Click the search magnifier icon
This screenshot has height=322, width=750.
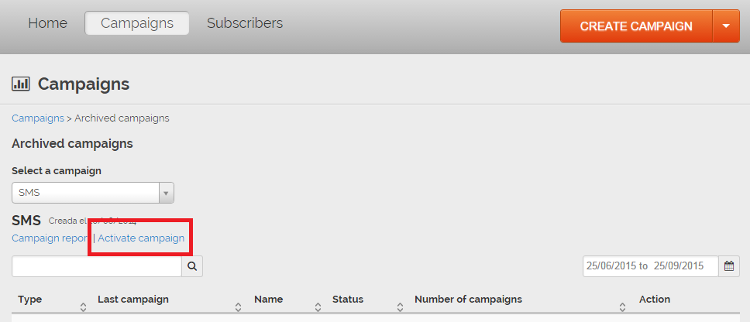click(x=191, y=266)
